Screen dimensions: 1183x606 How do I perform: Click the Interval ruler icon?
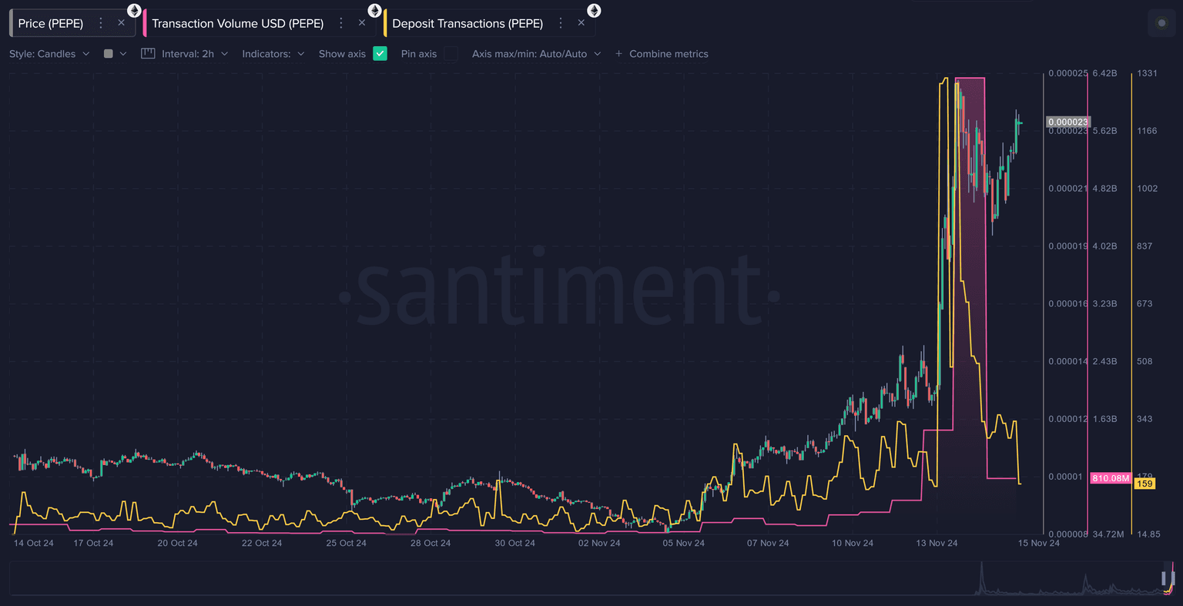point(148,54)
